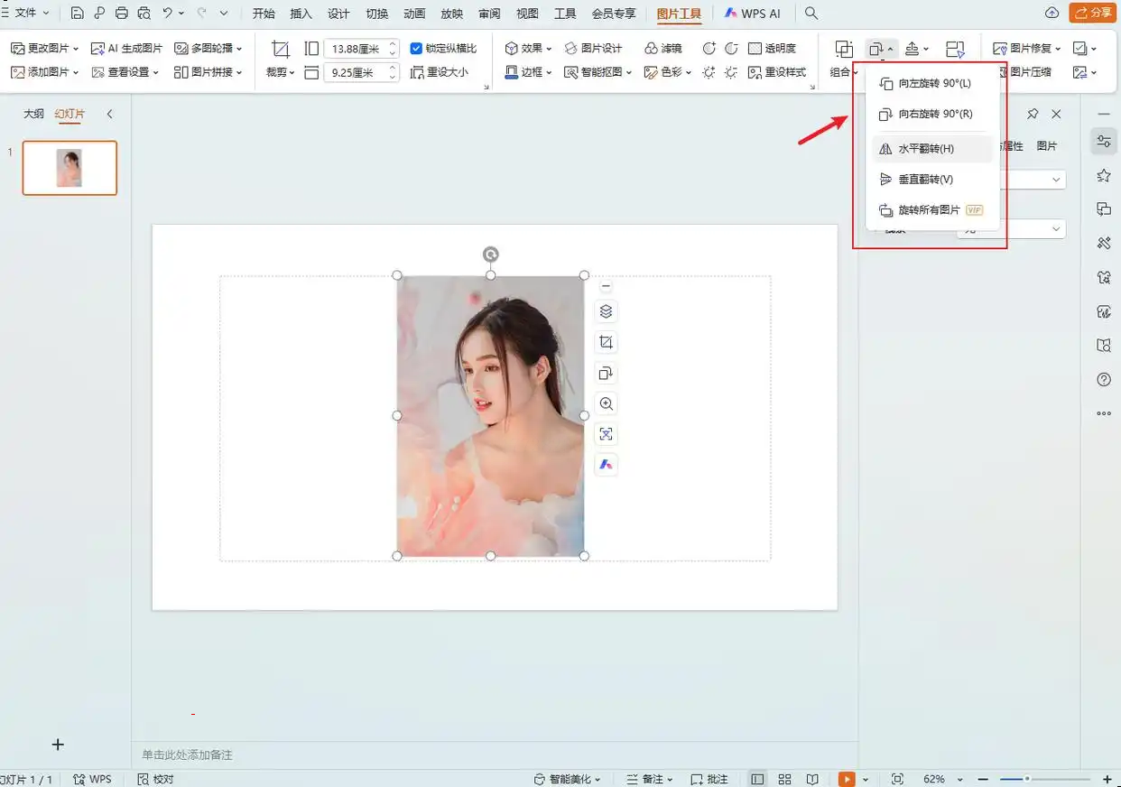Switch to slide sorter grid view

point(784,779)
